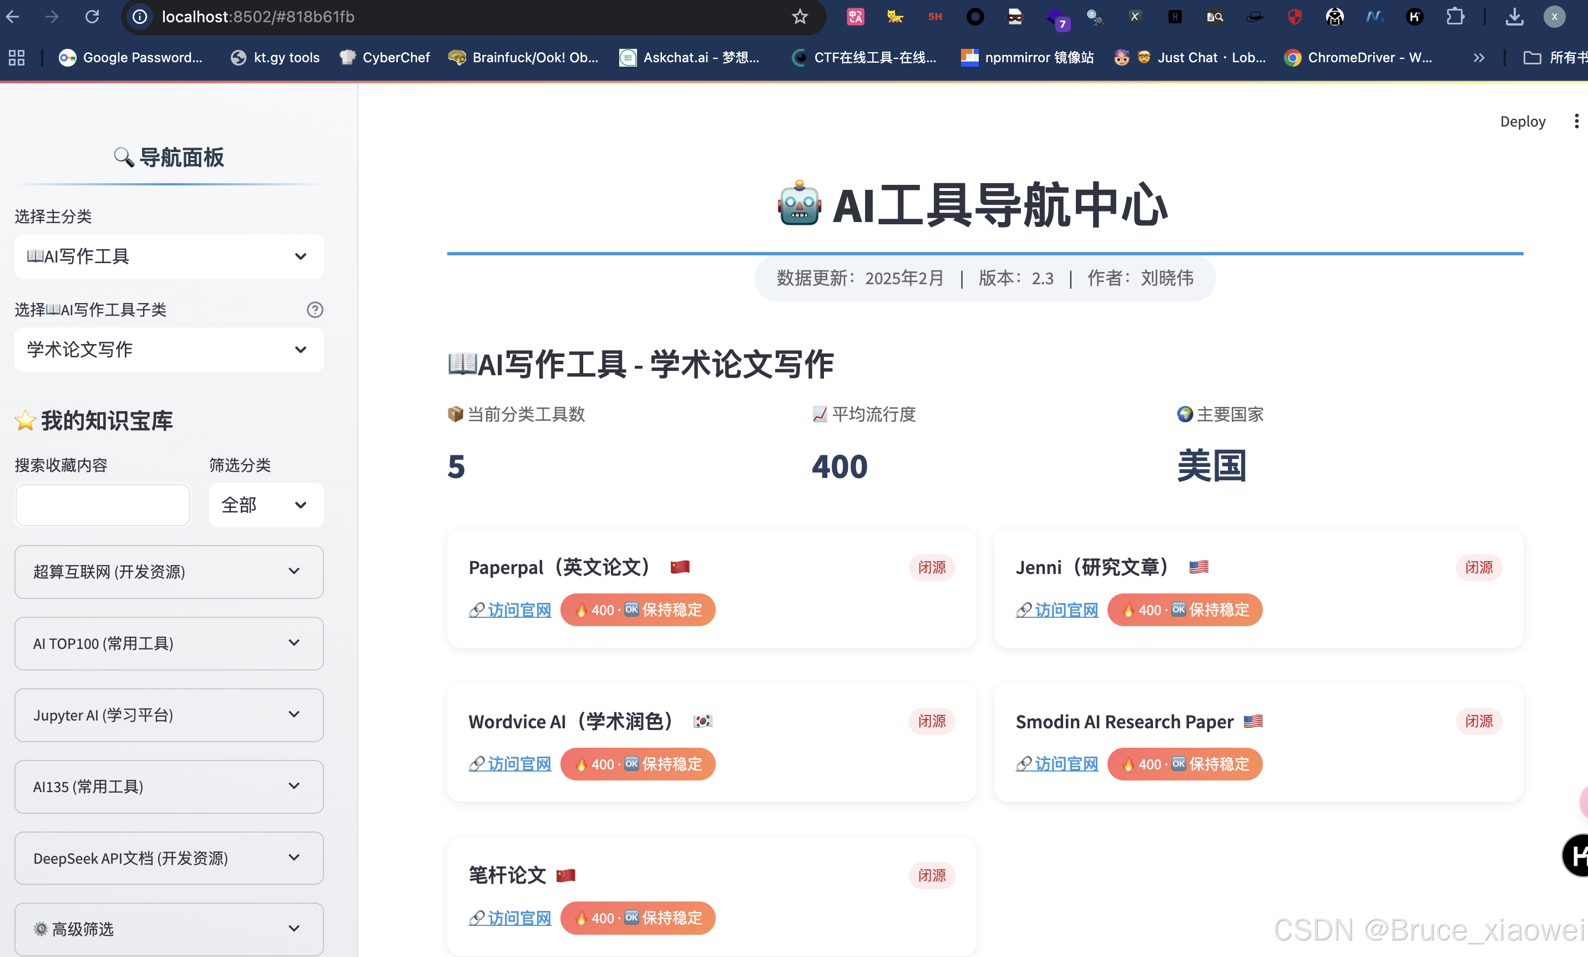Open the 选择主分类 AI写作工具 dropdown
The width and height of the screenshot is (1588, 957).
[169, 256]
